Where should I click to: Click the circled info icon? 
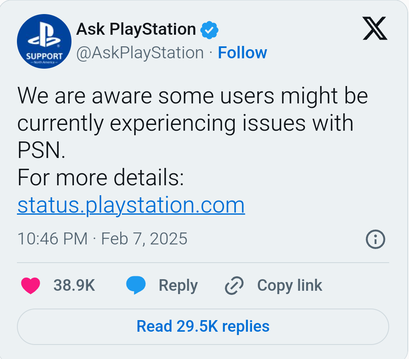(376, 239)
